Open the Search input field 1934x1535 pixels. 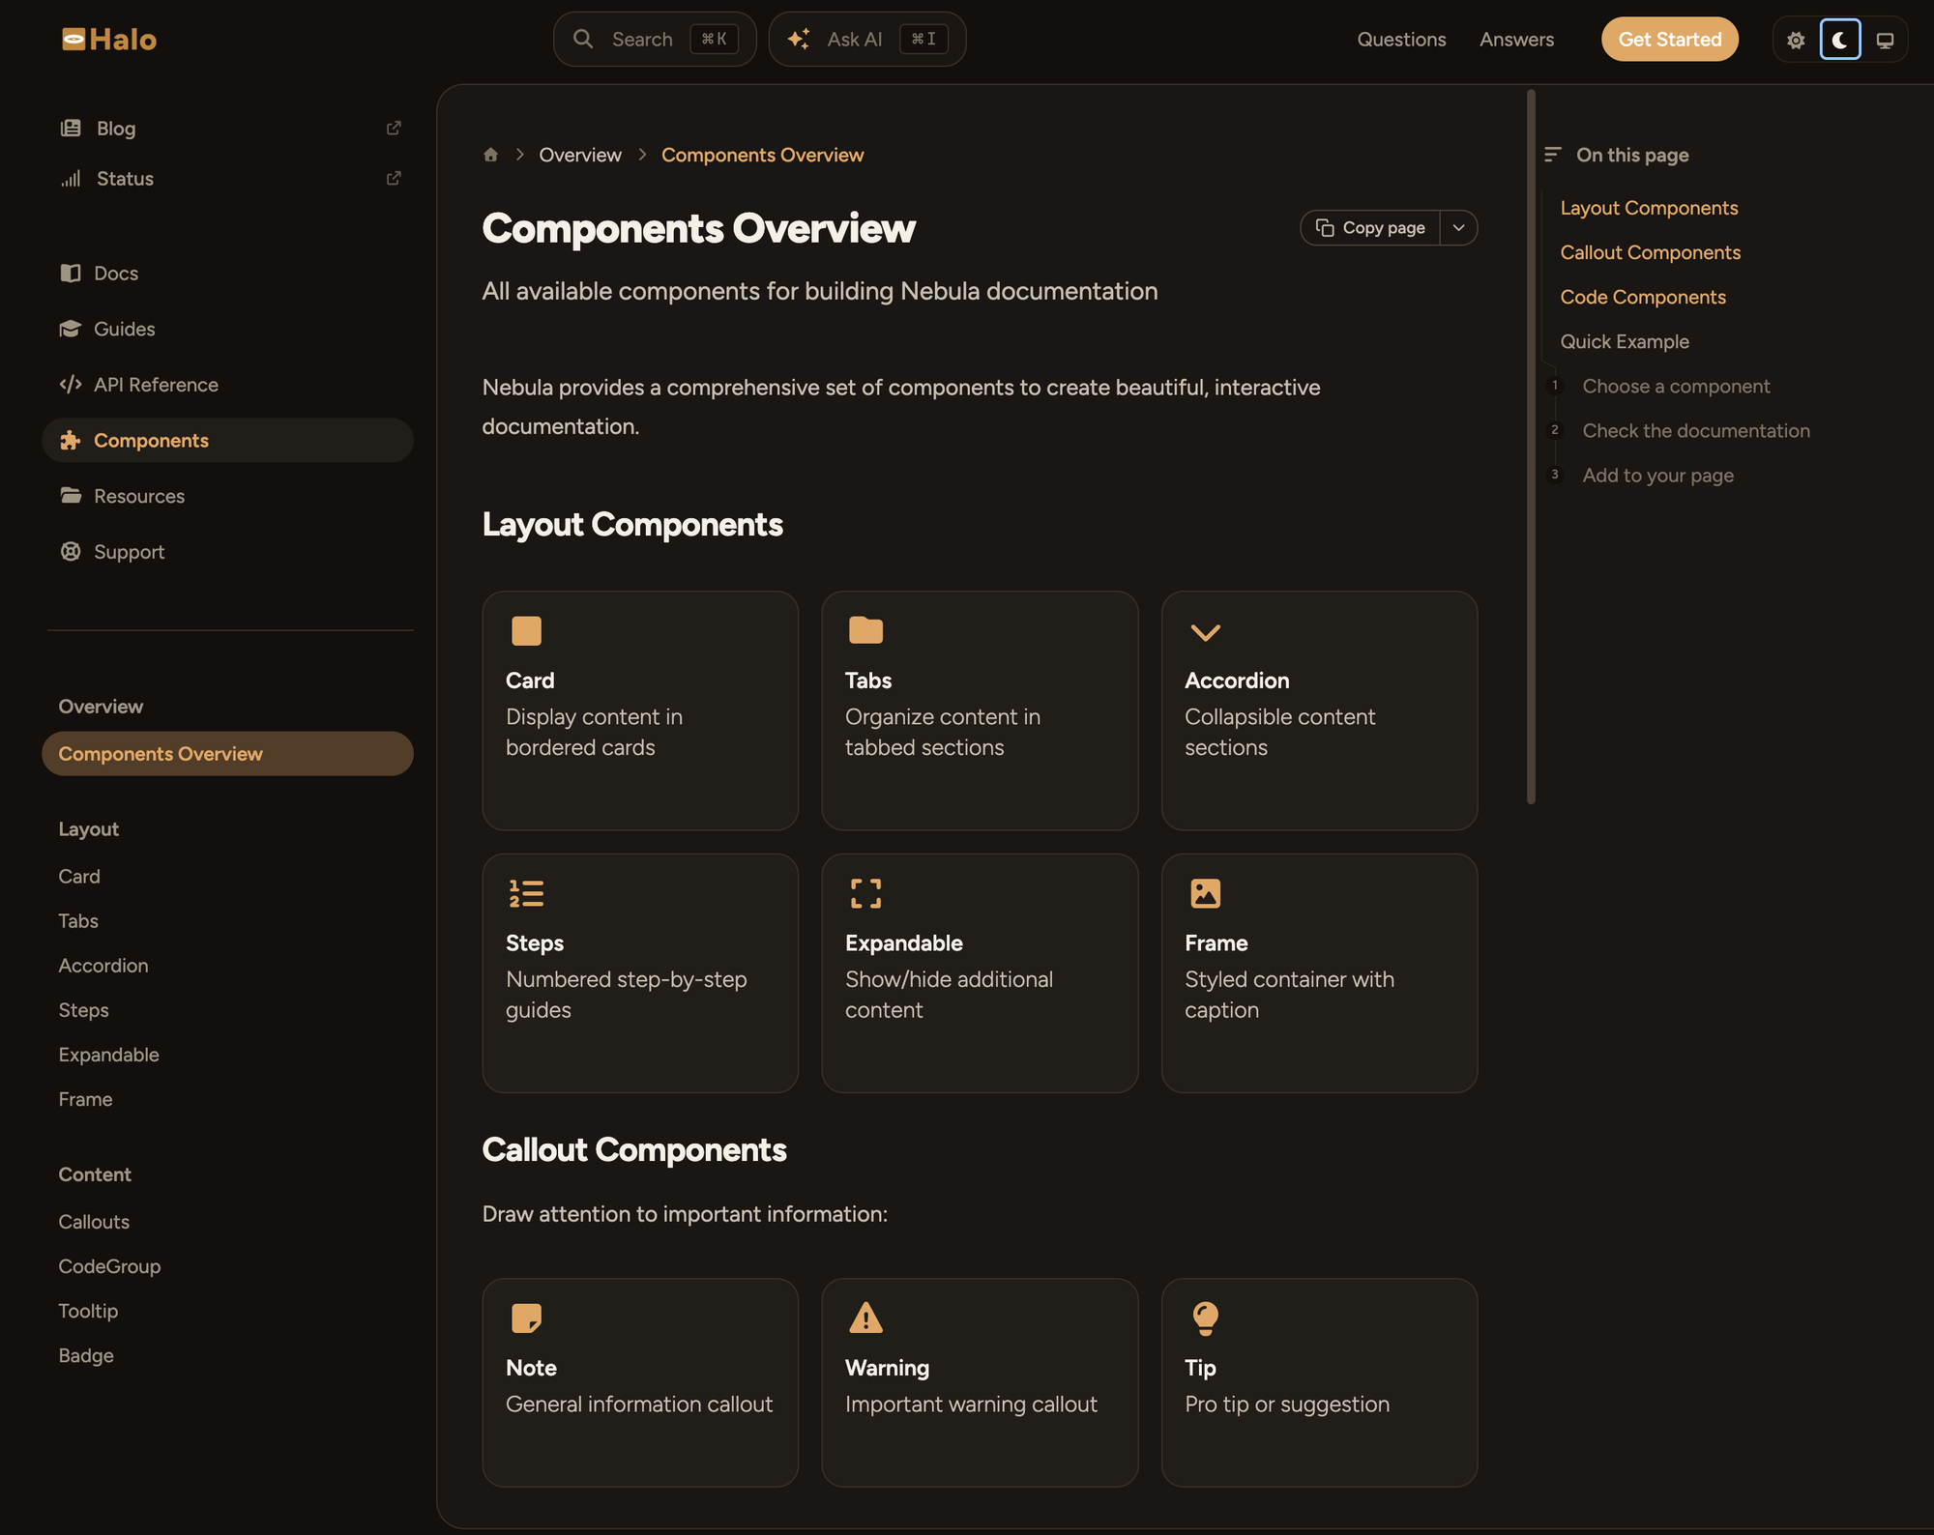coord(655,40)
